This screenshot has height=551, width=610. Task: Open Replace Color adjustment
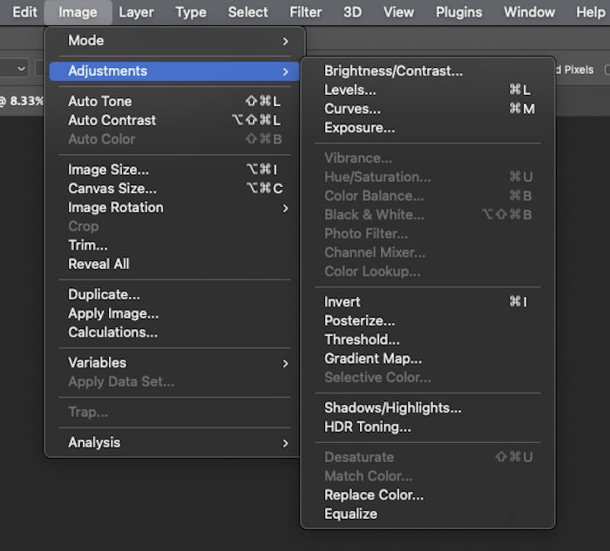pos(428,495)
